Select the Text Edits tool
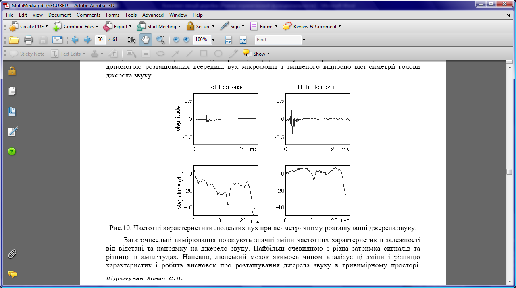Screen dimensions: 516x288 (x=68, y=54)
